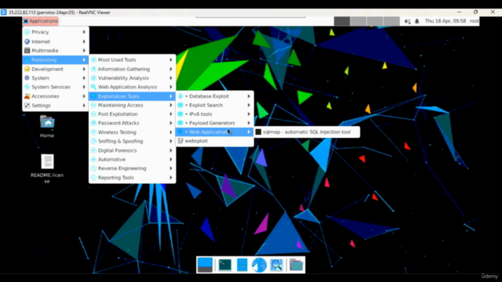This screenshot has height=282, width=502.
Task: Open Vulnerability Analysis submenu
Action: click(133, 78)
